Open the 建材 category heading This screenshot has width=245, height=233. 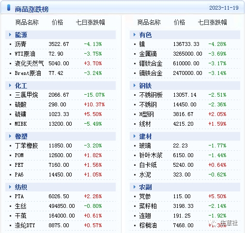pyautogui.click(x=145, y=136)
